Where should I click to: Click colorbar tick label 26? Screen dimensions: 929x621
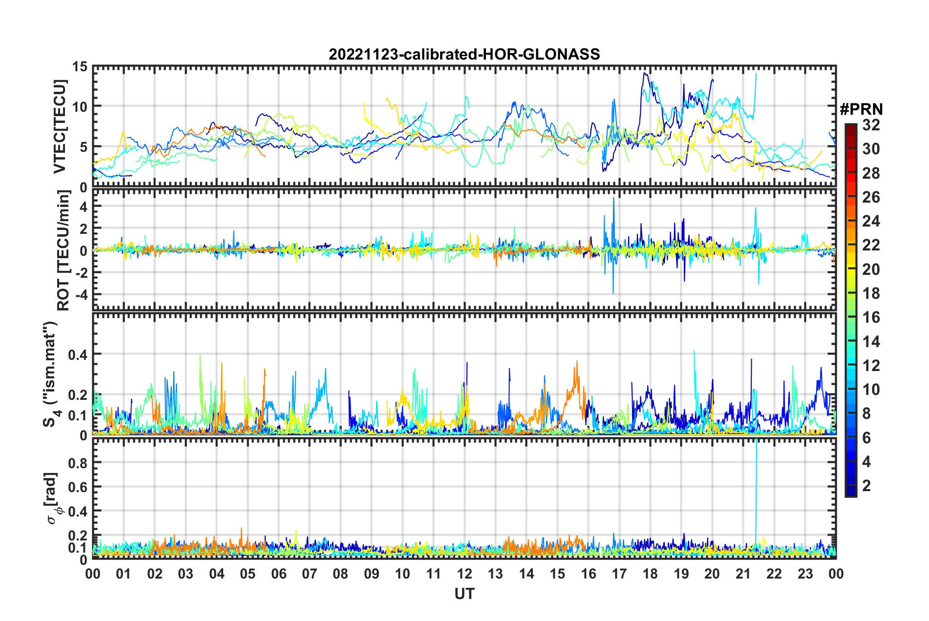tap(871, 197)
